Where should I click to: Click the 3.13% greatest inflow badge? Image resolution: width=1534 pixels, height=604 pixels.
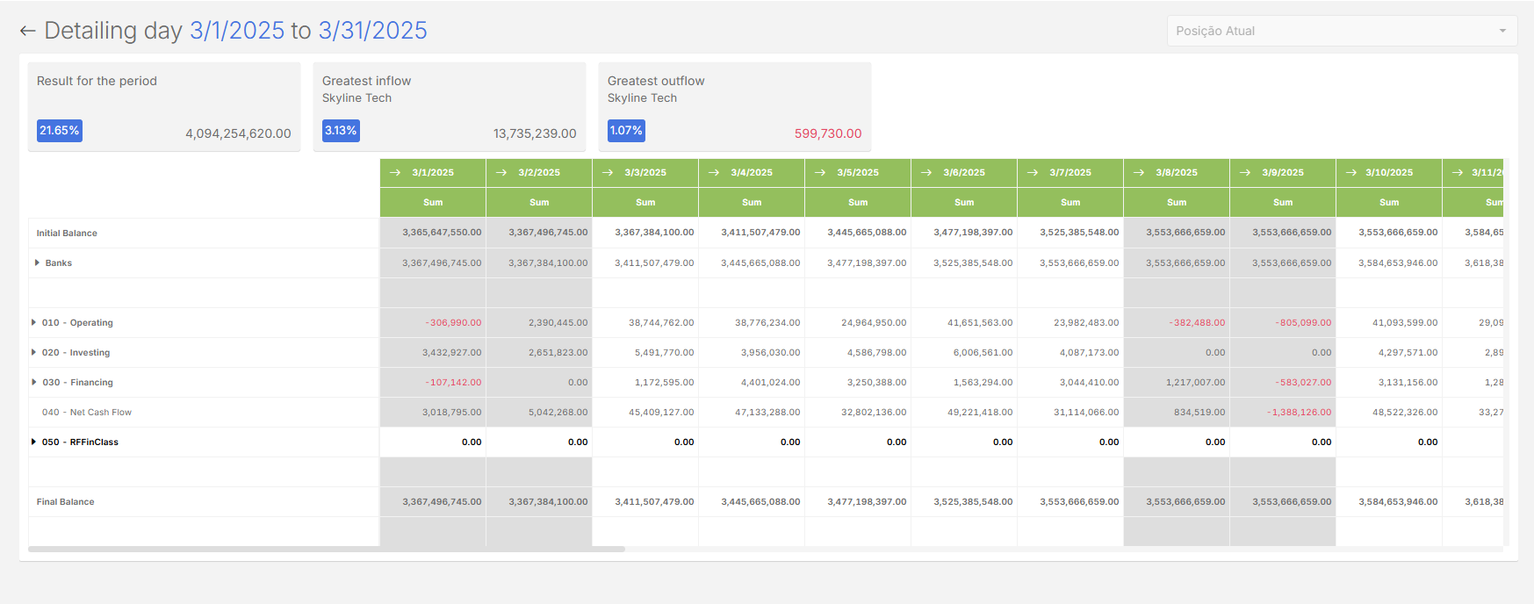[x=341, y=131]
